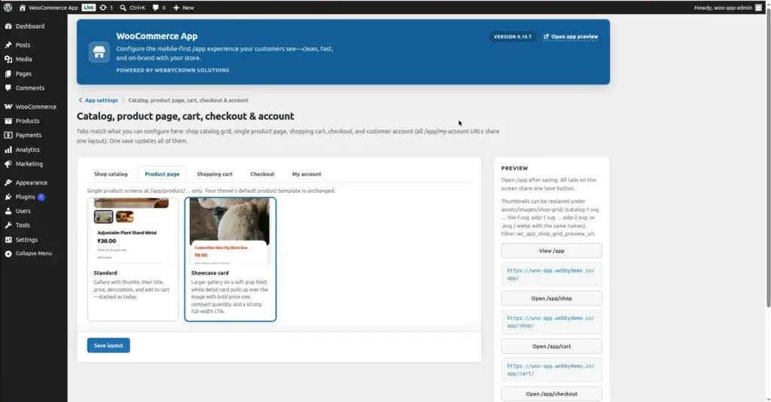Image resolution: width=771 pixels, height=402 pixels.
Task: Click the Payments icon in sidebar
Action: [8, 136]
